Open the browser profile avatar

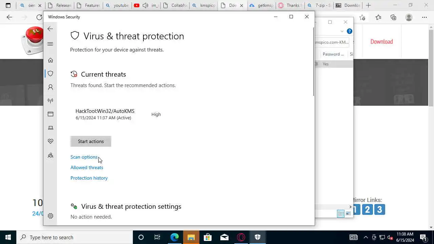pos(409,17)
